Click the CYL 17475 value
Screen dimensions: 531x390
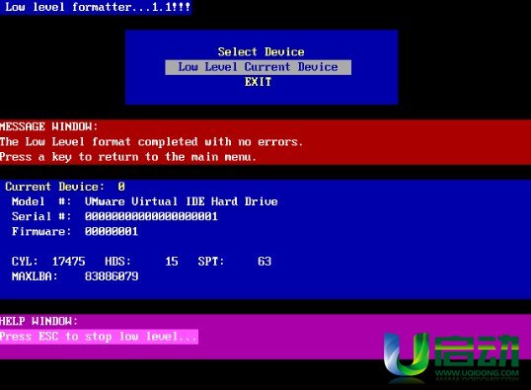tap(69, 262)
